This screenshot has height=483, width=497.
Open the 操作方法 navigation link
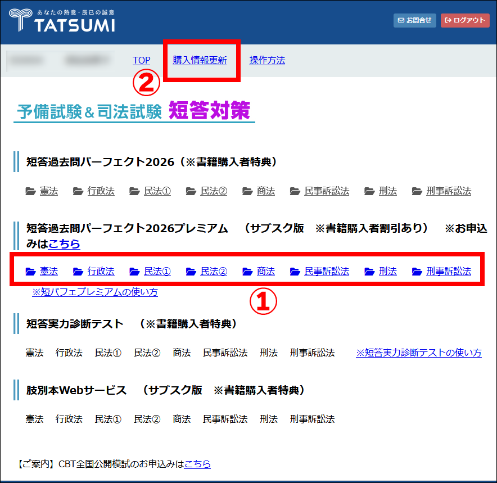pyautogui.click(x=267, y=60)
